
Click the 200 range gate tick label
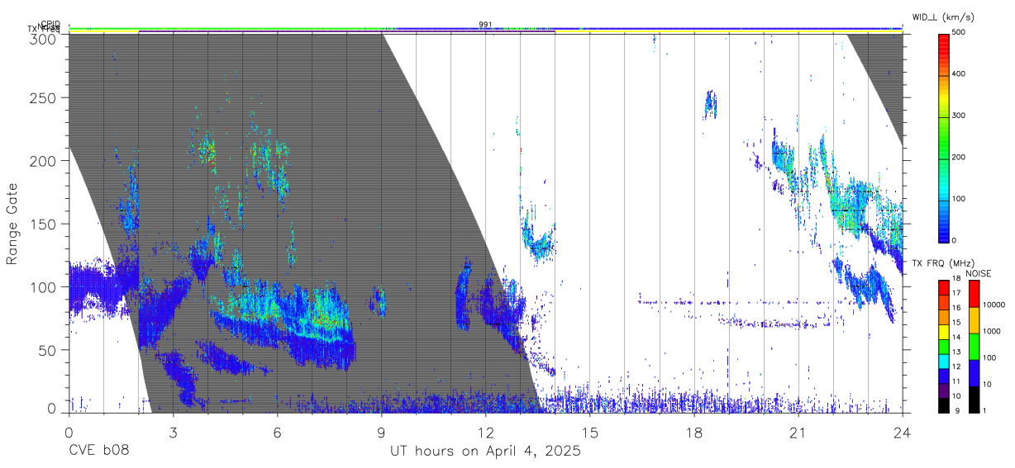[x=42, y=161]
